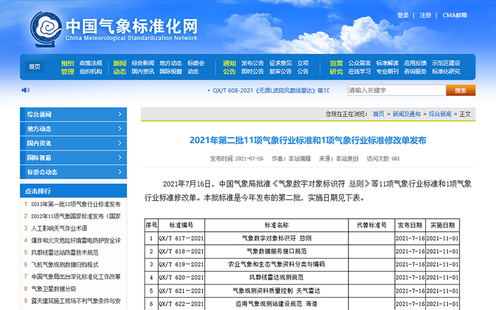
Task: Click the 实施日期 table header
Action: tap(443, 225)
